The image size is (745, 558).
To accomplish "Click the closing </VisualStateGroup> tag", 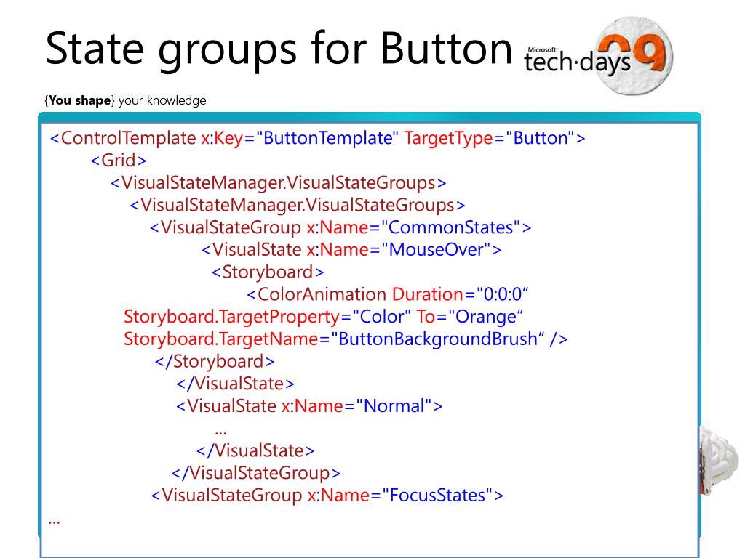I will click(256, 472).
